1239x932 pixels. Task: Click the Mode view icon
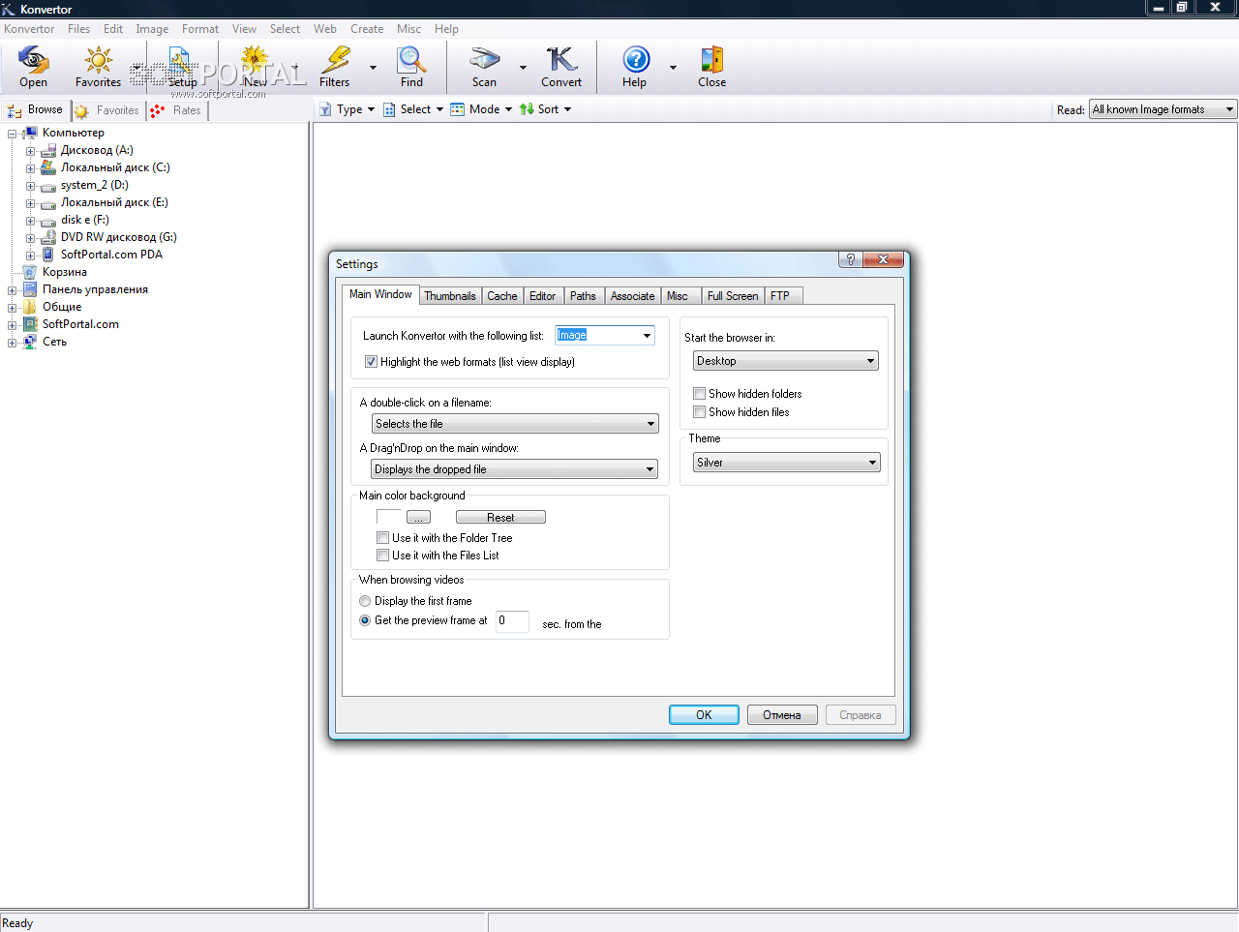[458, 109]
